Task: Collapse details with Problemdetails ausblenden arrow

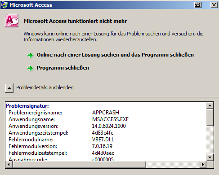Action: click(9, 88)
